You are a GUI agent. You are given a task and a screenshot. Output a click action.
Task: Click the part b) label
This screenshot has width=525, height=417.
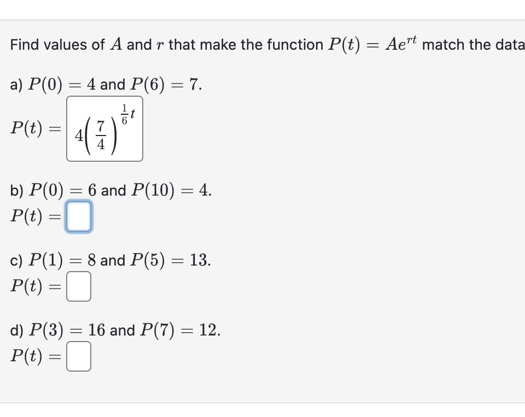(x=17, y=190)
